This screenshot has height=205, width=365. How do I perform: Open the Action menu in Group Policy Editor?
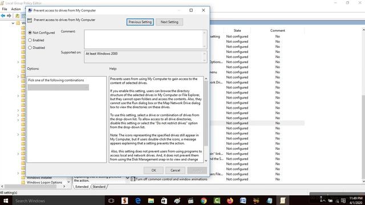pos(16,9)
